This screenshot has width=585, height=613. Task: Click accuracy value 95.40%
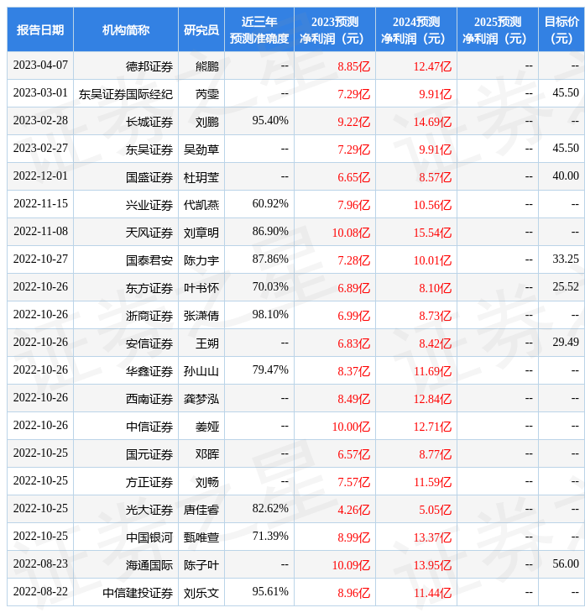(270, 120)
